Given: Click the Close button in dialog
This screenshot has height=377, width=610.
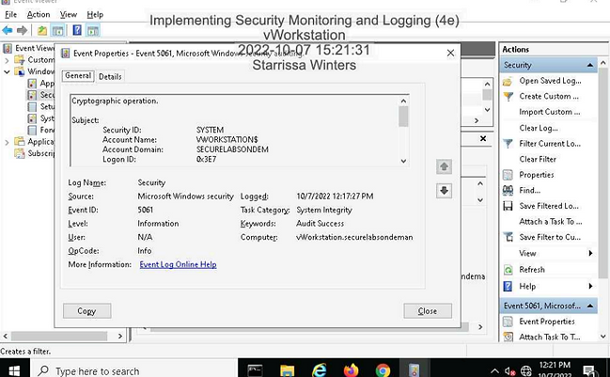Looking at the screenshot, I should [428, 311].
